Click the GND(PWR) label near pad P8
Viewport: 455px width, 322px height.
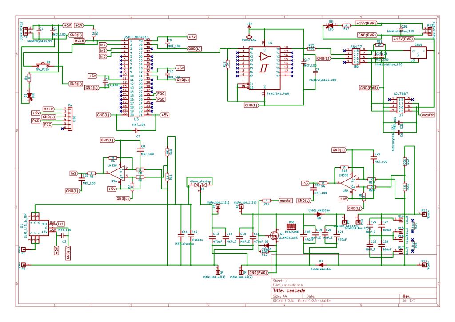(x=258, y=273)
